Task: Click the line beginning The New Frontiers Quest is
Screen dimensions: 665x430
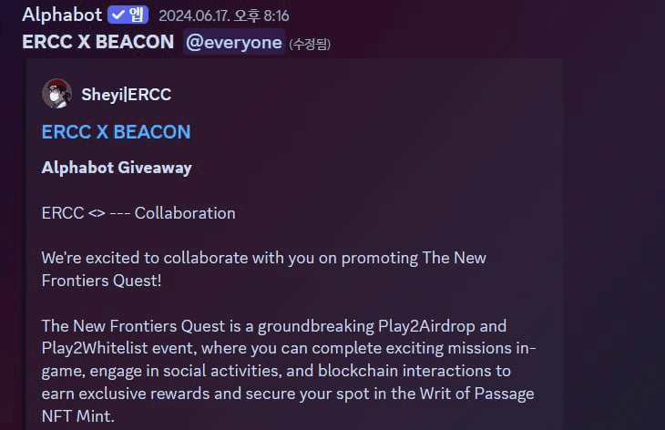Action: pos(274,326)
